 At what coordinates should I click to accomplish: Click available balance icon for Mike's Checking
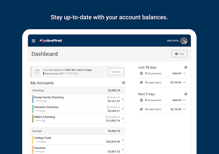(107, 117)
